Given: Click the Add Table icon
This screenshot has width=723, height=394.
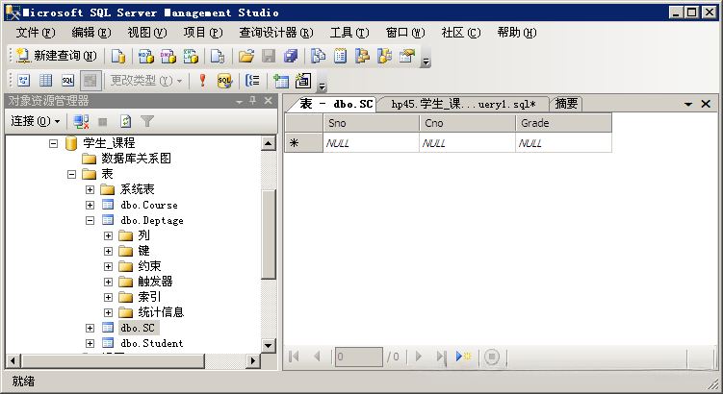Looking at the screenshot, I should point(280,81).
